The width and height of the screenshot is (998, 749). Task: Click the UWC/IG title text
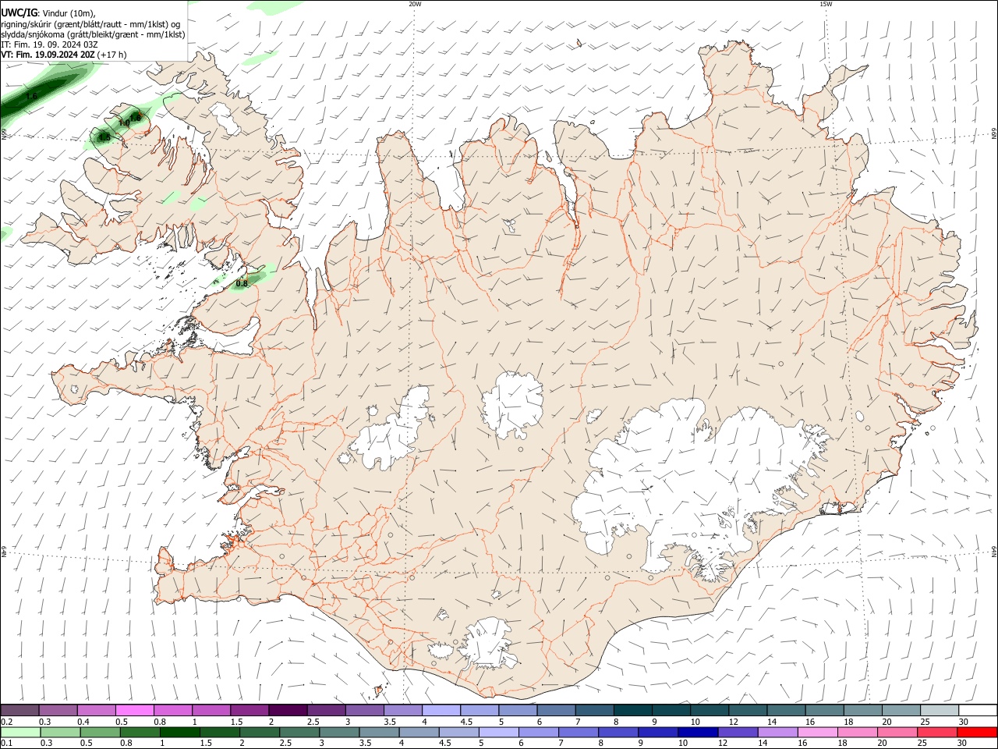coord(19,12)
